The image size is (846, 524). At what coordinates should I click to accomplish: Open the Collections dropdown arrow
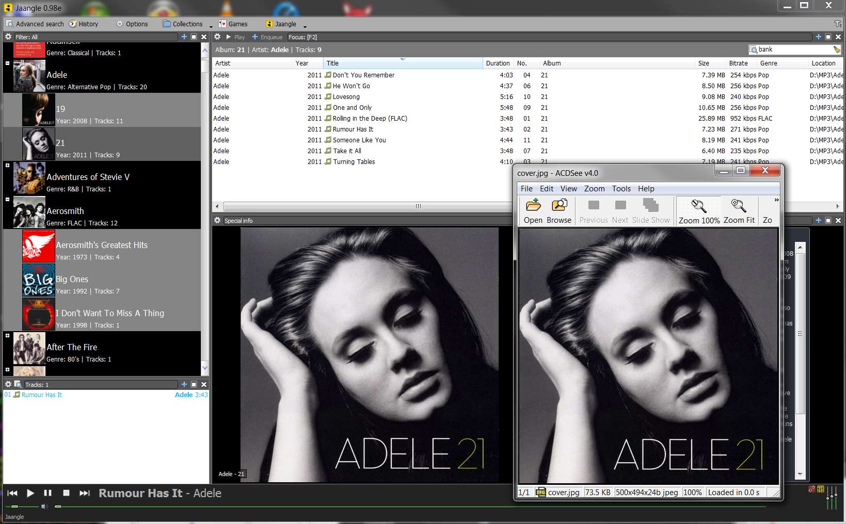click(x=211, y=26)
